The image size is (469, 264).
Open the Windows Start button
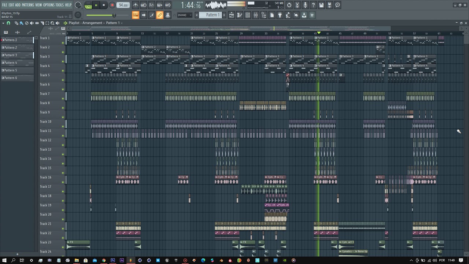click(x=4, y=260)
